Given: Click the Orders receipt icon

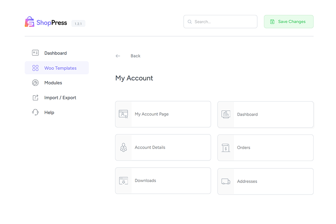Looking at the screenshot, I should click(225, 148).
